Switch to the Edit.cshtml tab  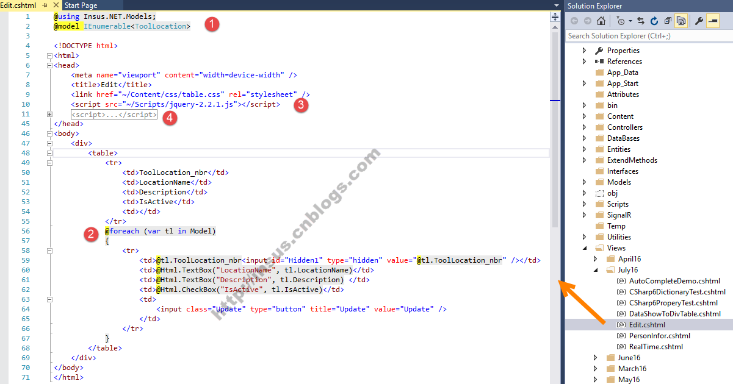tap(18, 5)
